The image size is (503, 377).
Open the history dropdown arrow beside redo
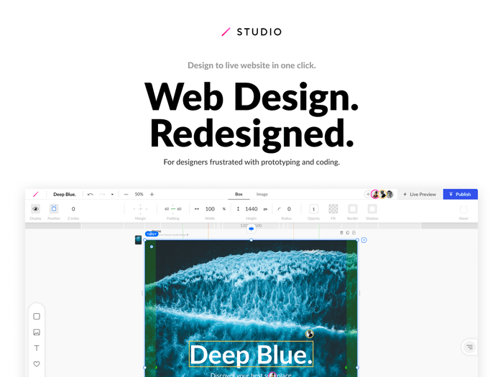click(112, 195)
